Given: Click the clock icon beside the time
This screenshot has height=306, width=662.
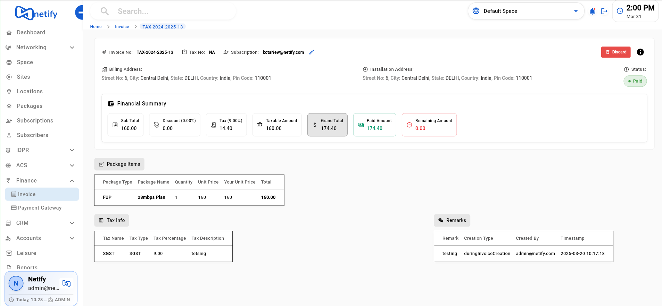Looking at the screenshot, I should (620, 11).
